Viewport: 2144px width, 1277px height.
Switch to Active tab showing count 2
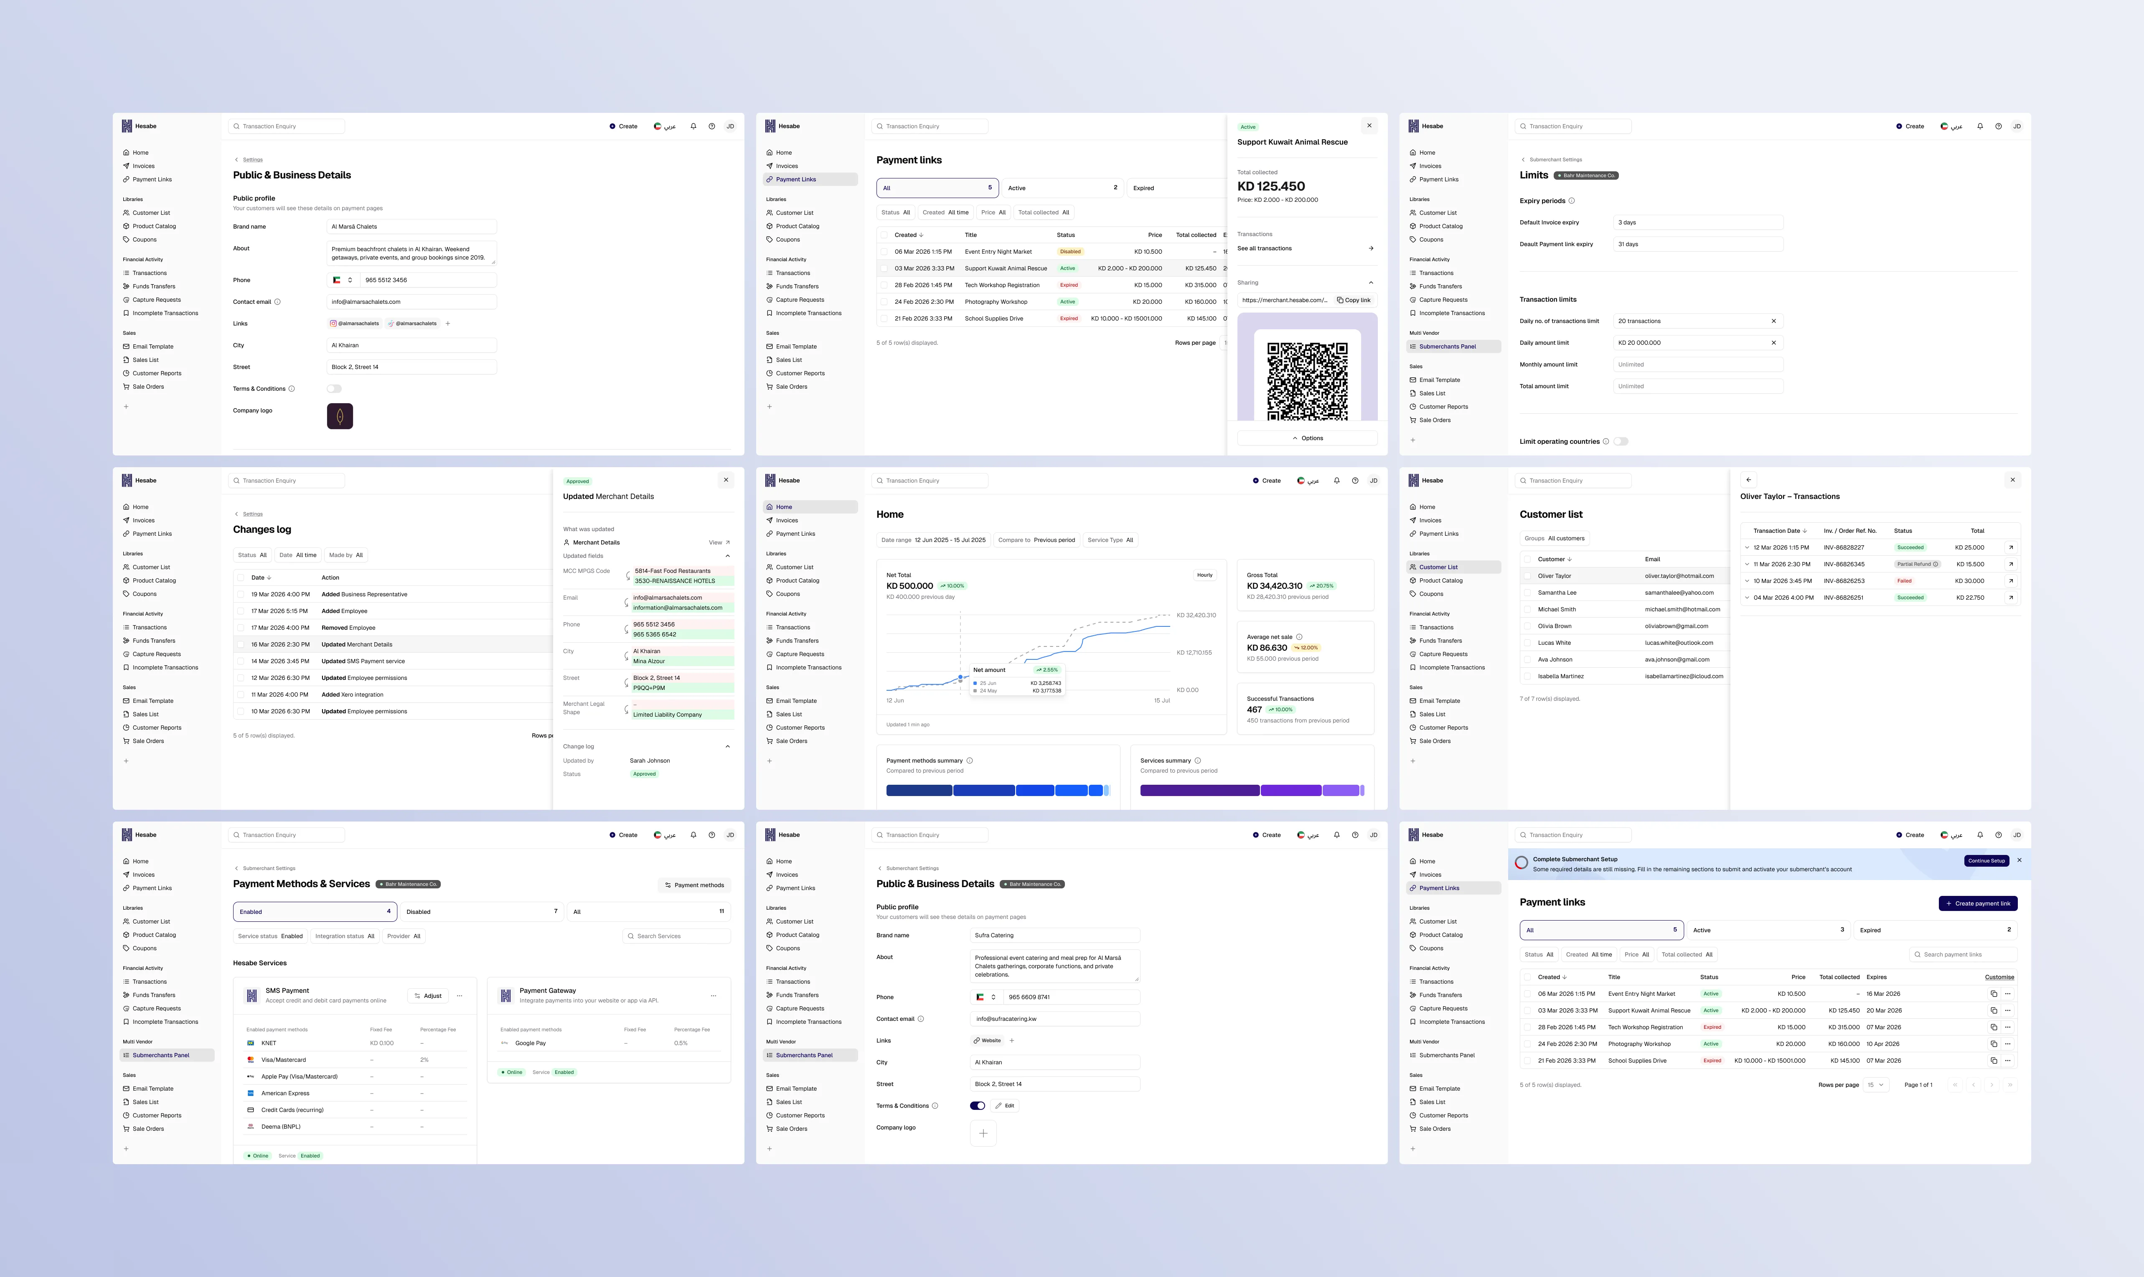coord(1062,188)
